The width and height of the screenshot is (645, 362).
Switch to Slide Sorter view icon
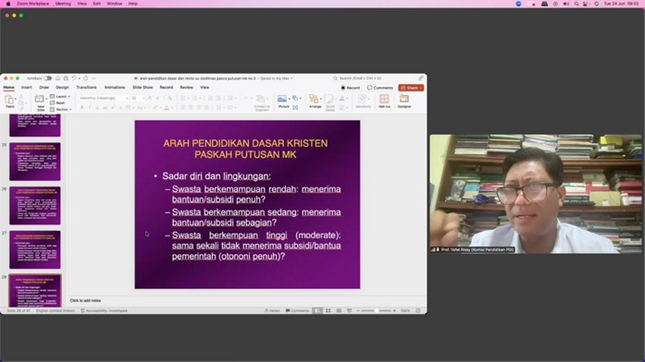pos(328,310)
